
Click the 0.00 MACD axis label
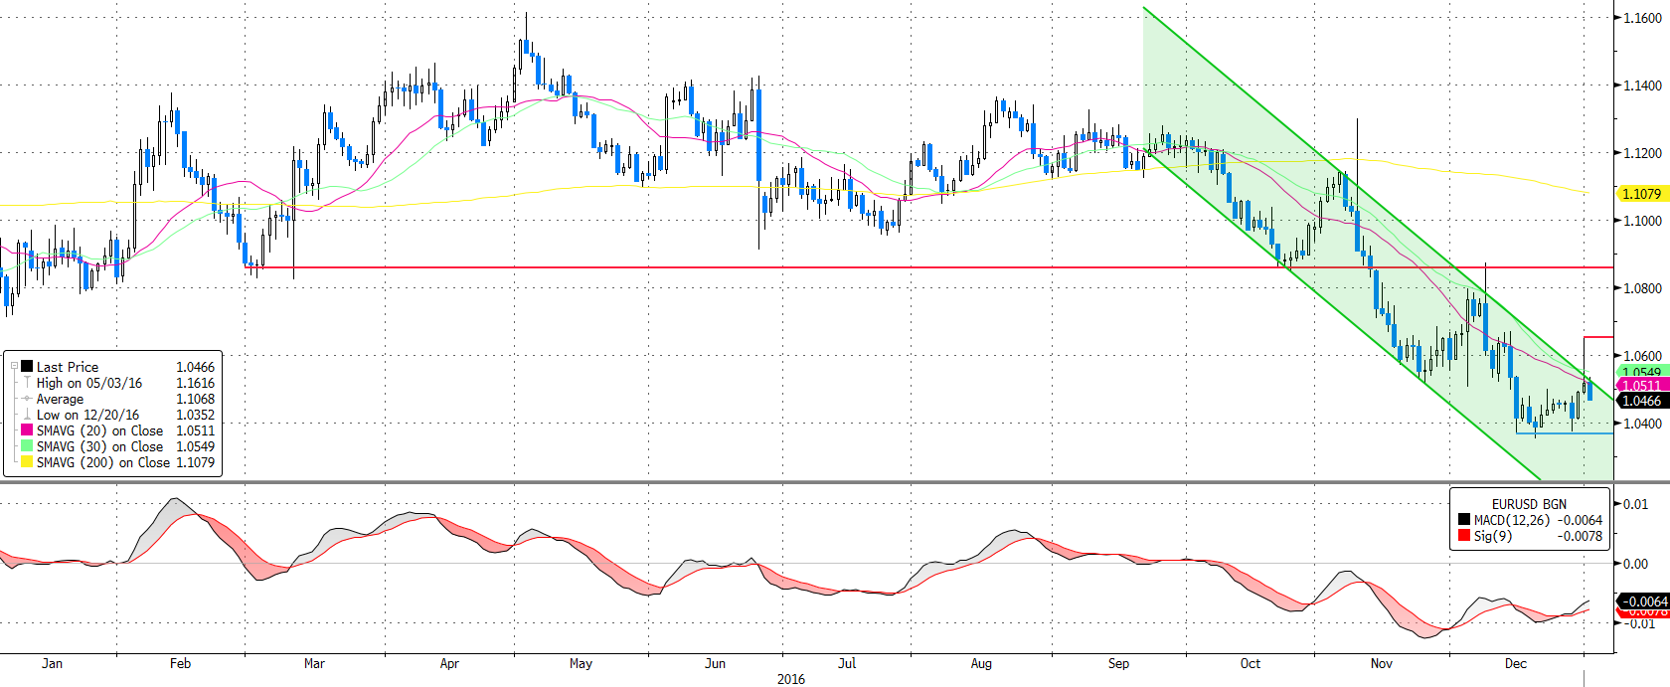1636,564
